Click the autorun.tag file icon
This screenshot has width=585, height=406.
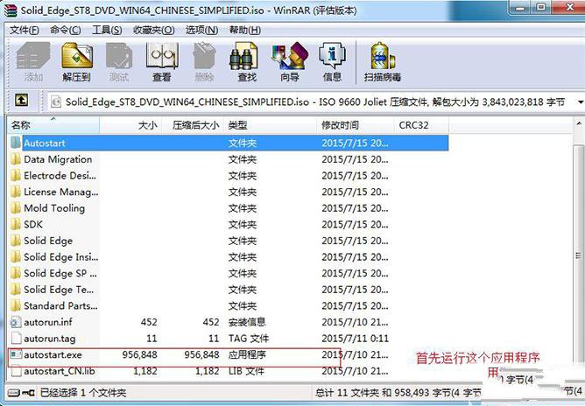[x=16, y=339]
